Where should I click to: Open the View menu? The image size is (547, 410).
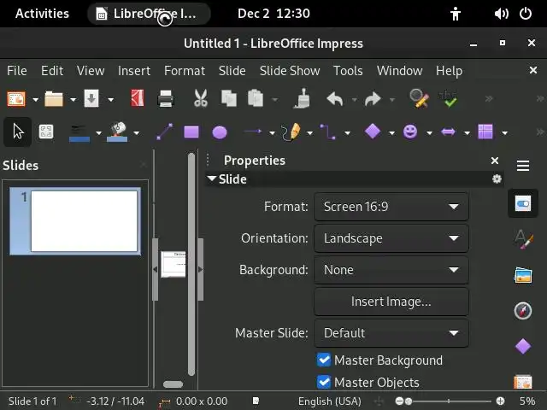point(91,71)
